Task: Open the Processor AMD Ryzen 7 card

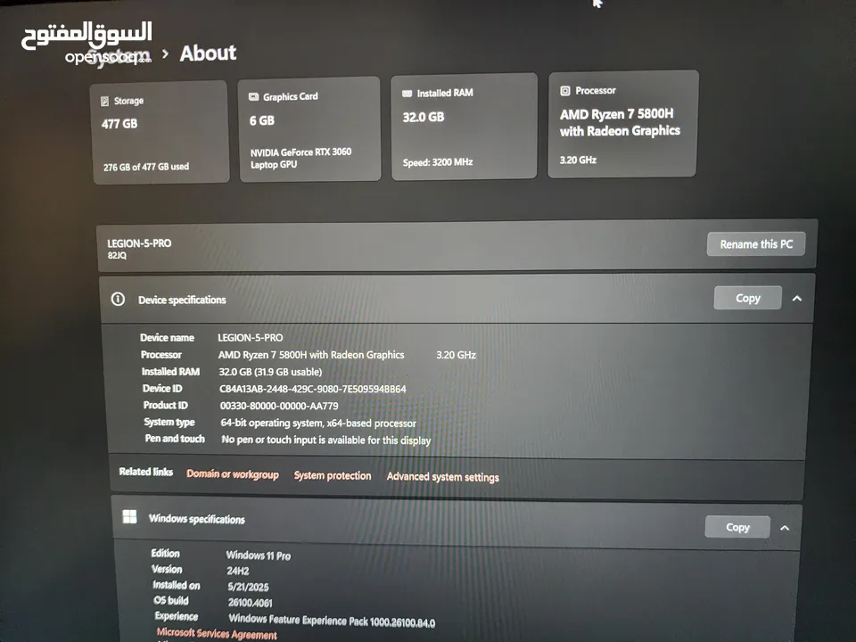Action: tap(623, 124)
